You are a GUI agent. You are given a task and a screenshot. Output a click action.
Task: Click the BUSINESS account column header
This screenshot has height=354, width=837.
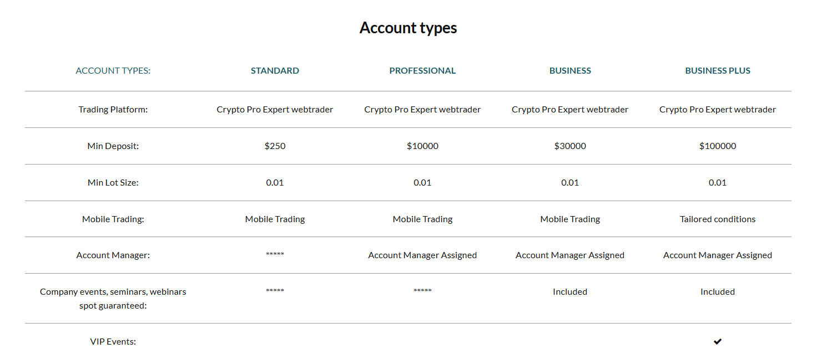point(570,71)
